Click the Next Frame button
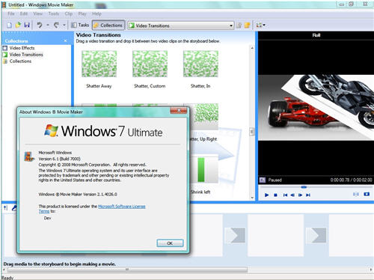This screenshot has width=374, height=280. [301, 195]
